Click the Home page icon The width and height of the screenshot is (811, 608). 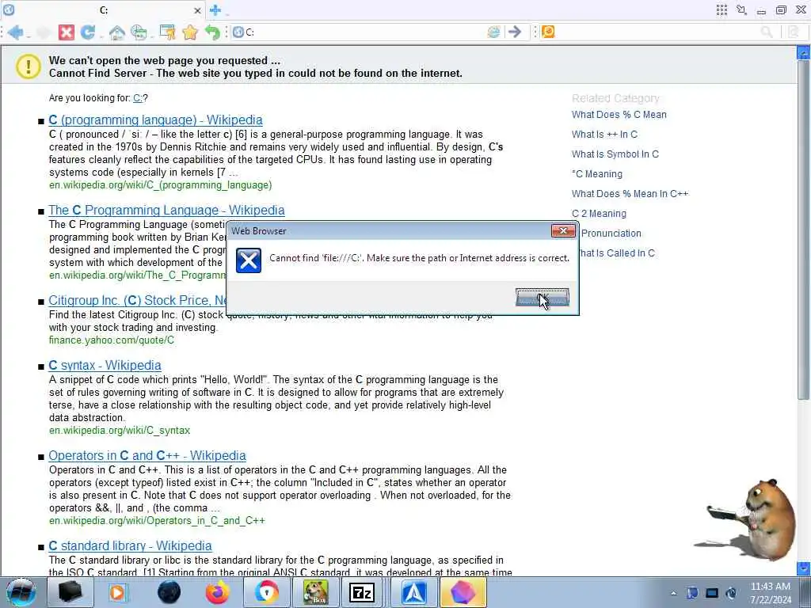click(117, 32)
